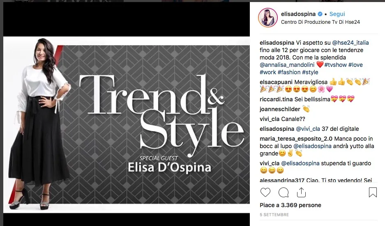Open the maria_teresa_esposito_2.0 commenter profile
The width and height of the screenshot is (385, 226).
point(296,139)
